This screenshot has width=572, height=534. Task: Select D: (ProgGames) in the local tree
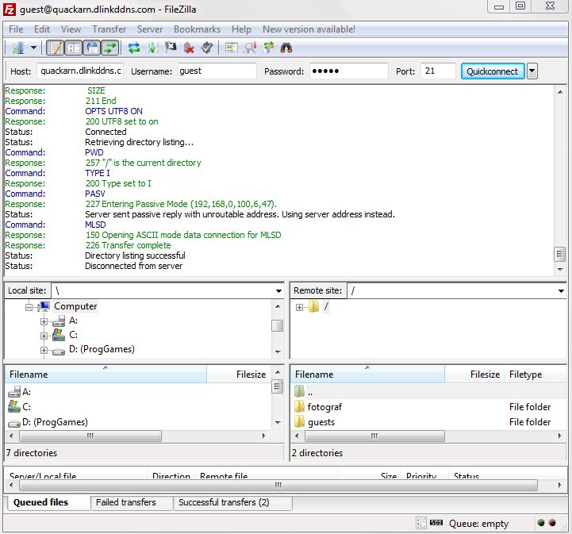click(102, 349)
